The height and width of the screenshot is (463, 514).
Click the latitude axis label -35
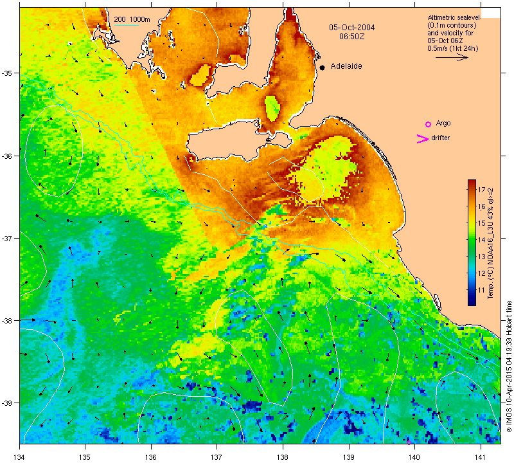click(x=7, y=73)
